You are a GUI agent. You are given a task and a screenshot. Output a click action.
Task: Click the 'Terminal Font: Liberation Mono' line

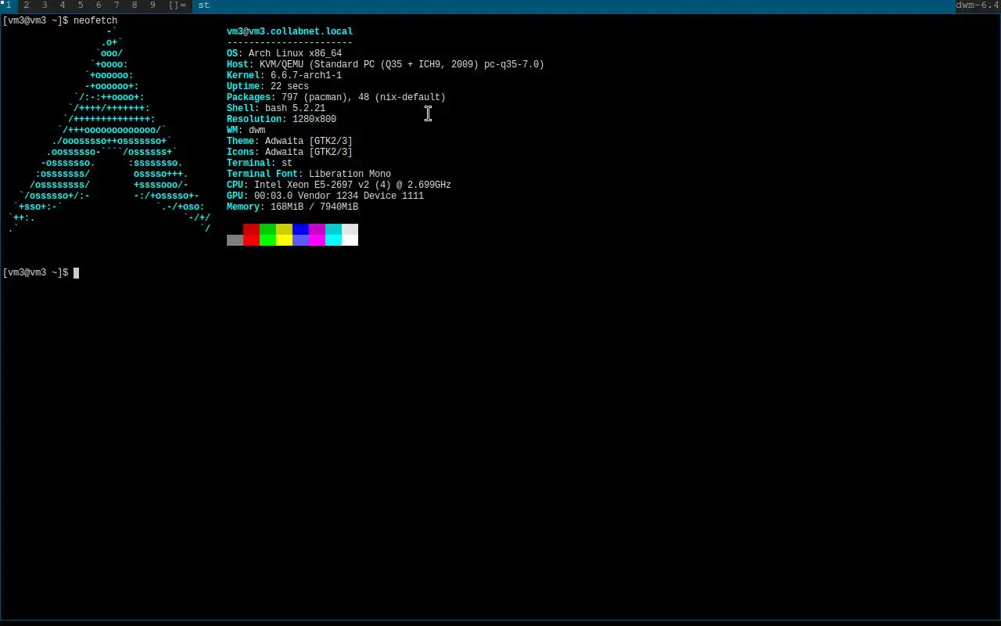click(309, 174)
